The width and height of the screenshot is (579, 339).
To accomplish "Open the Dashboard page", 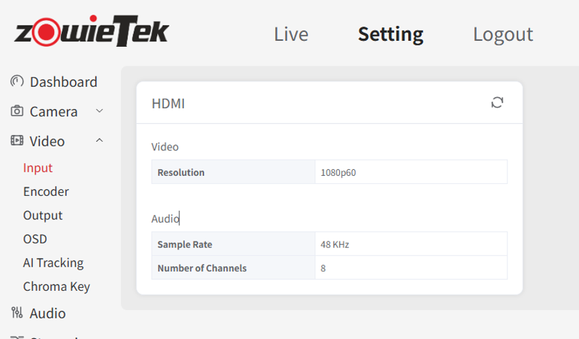I will [64, 82].
